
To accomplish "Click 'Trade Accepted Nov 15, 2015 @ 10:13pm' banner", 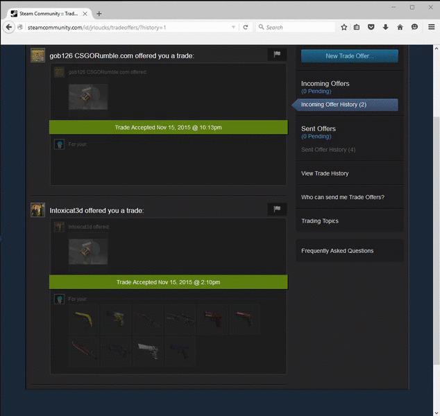I will point(169,128).
